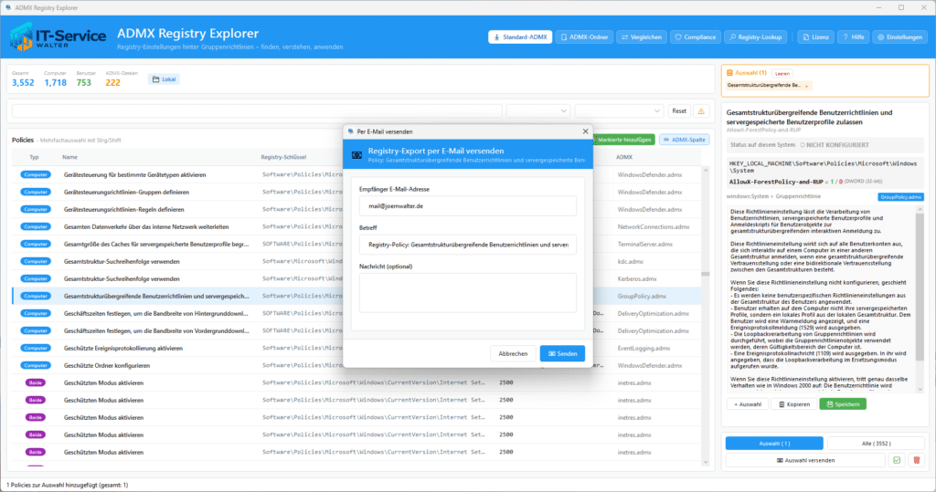Sort by the Name column header
The width and height of the screenshot is (936, 492).
[x=69, y=157]
